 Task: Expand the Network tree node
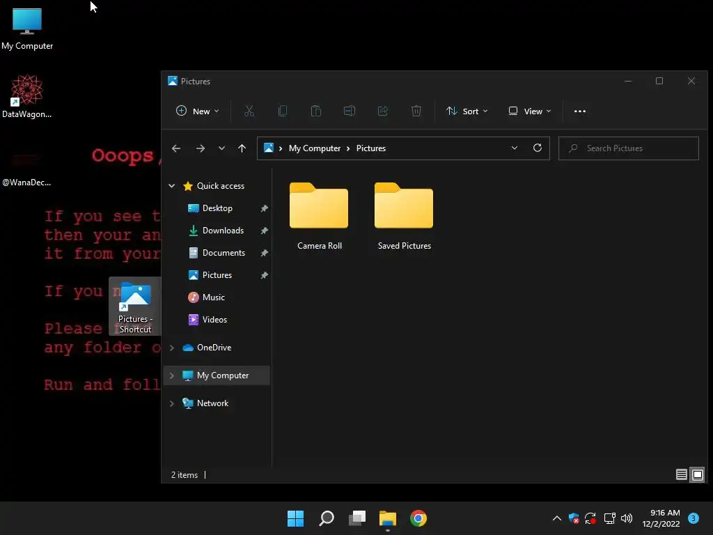[172, 403]
